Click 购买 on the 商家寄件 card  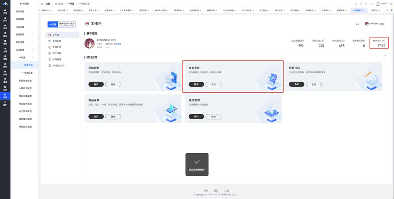click(x=196, y=84)
